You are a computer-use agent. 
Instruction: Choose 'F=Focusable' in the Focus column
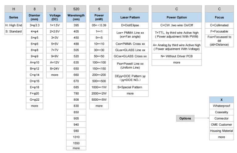219,31
